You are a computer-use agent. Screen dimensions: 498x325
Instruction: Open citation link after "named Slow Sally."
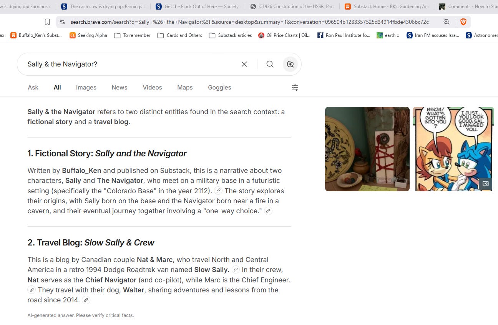(236, 270)
